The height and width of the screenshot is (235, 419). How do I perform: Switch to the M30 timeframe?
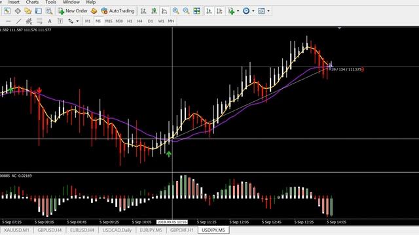click(x=119, y=21)
